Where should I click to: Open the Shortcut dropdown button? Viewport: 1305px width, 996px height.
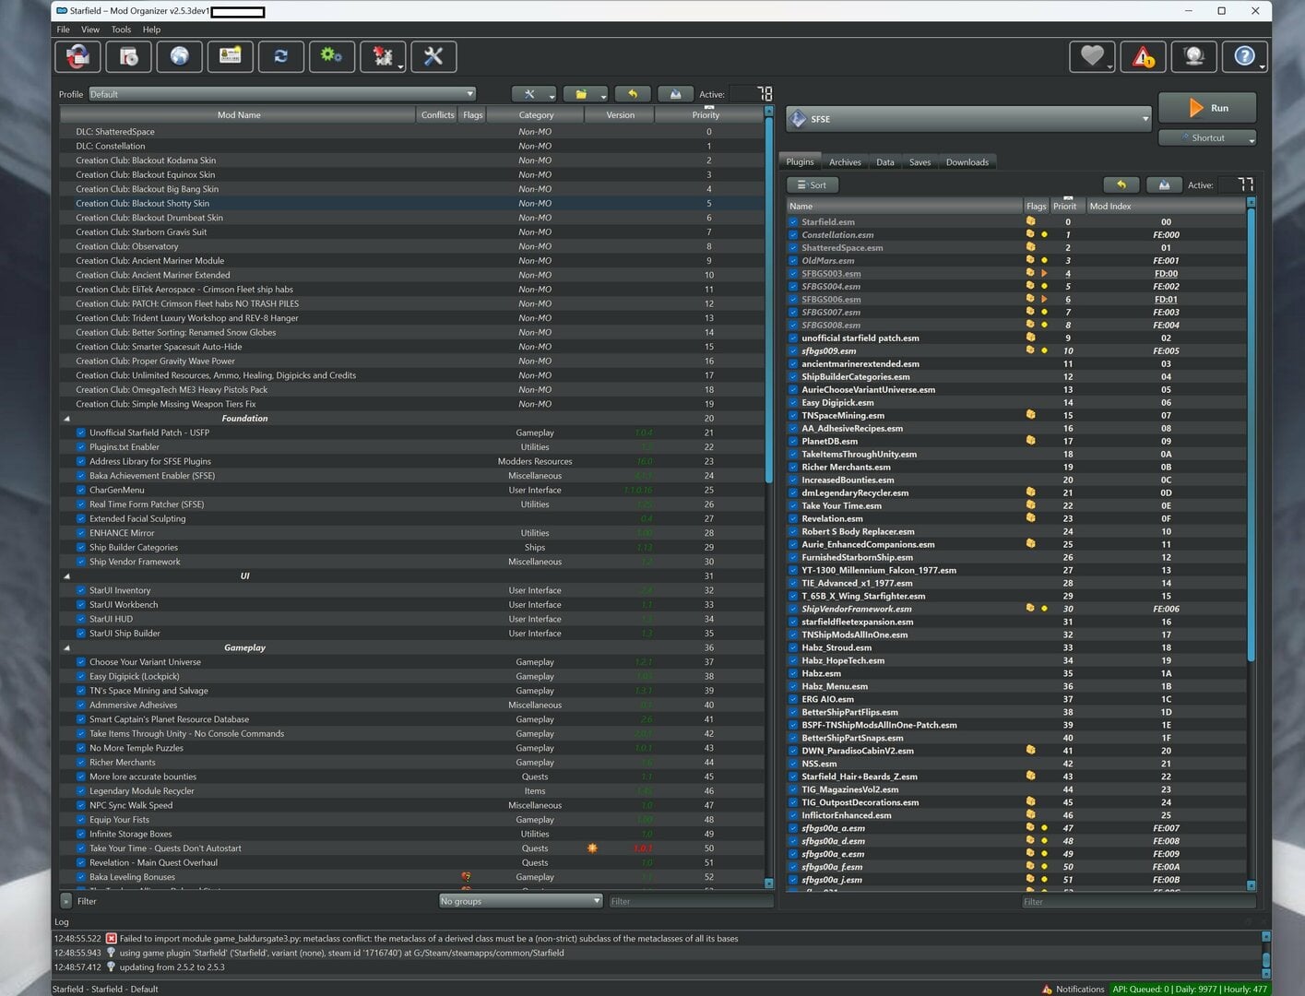[1207, 137]
